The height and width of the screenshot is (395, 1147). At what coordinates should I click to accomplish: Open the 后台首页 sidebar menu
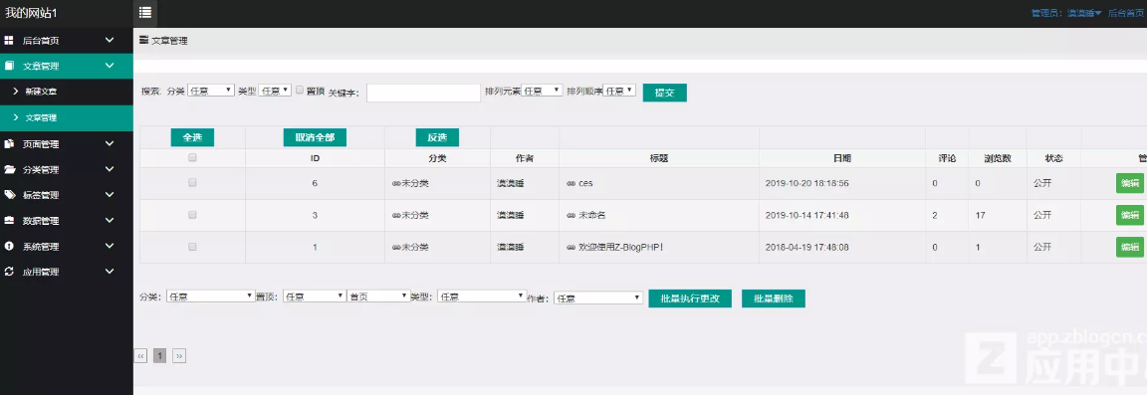pyautogui.click(x=67, y=40)
